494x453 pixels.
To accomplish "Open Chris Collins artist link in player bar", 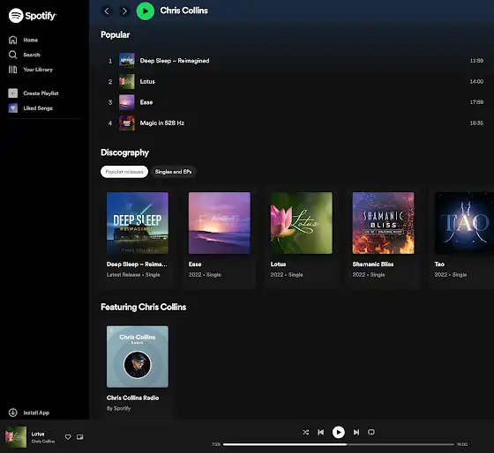I will pos(43,442).
